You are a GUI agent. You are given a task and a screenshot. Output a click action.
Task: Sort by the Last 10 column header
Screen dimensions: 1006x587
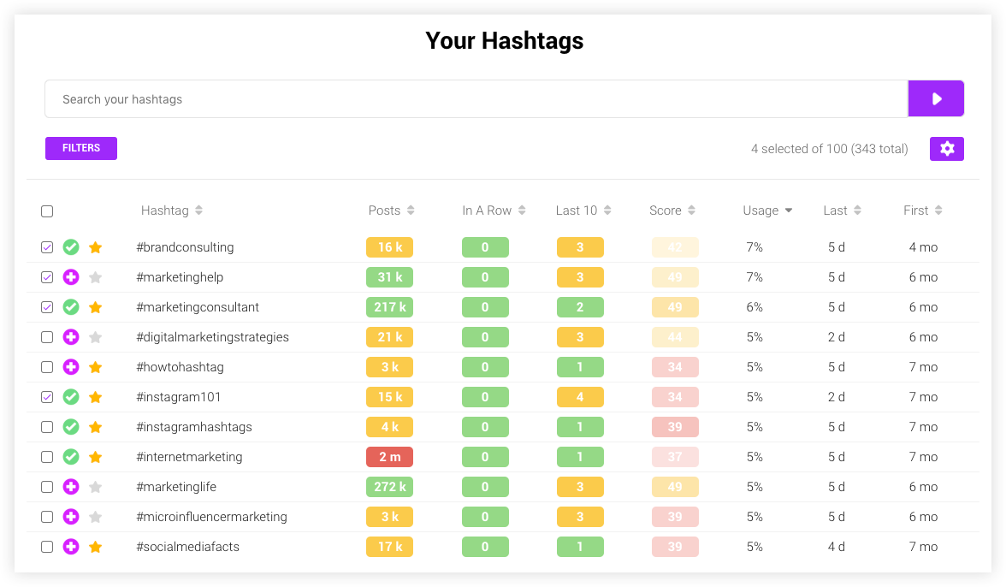584,210
